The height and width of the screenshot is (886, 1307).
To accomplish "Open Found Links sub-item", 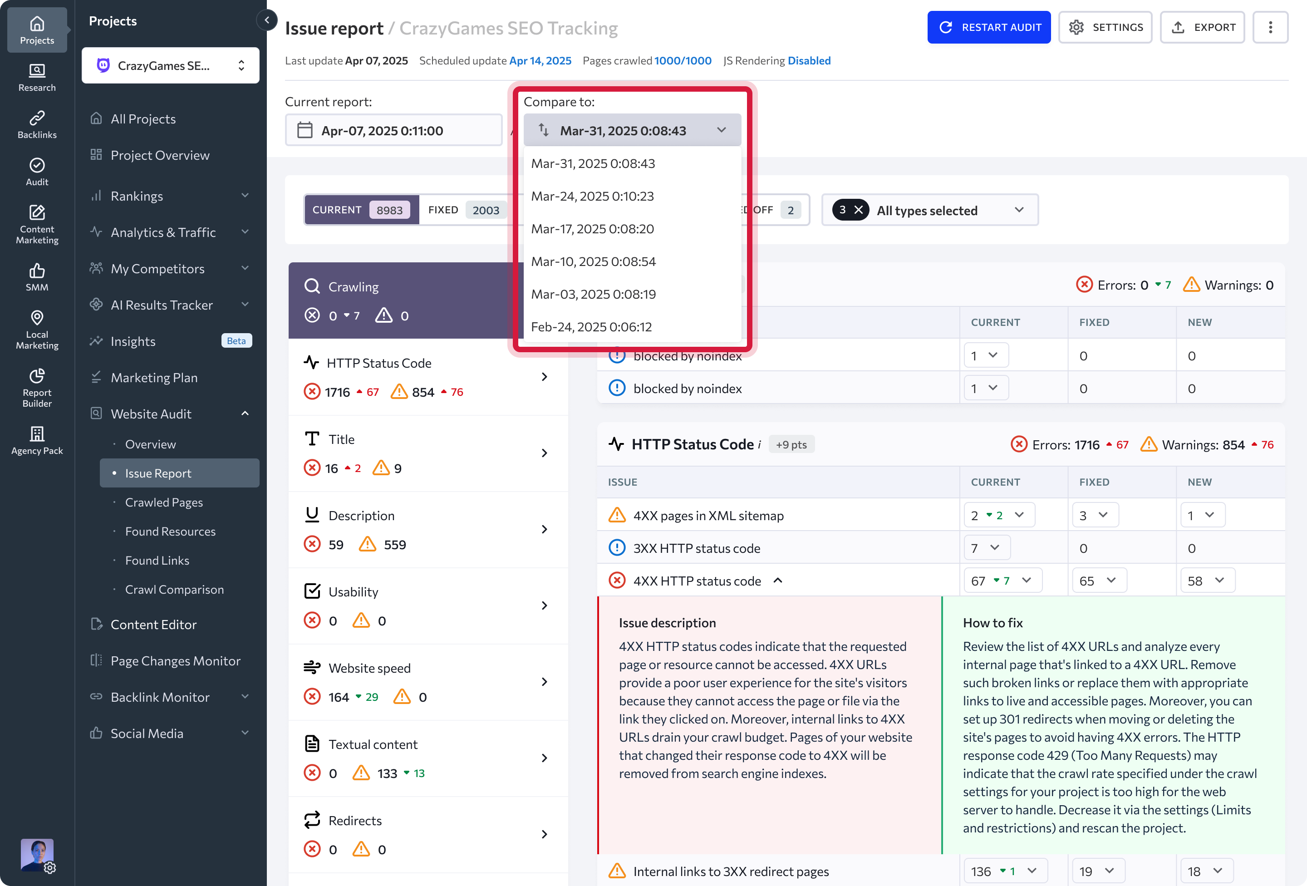I will [157, 560].
